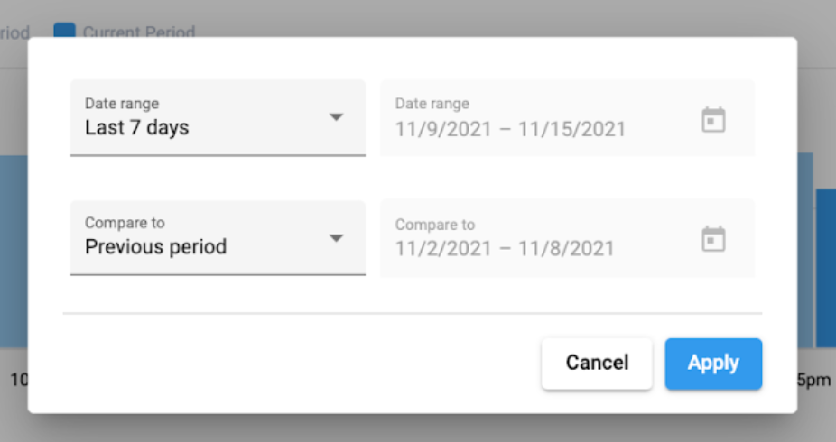Click the "Date range" label in the left dropdown
Screen dimensions: 836x442
click(x=122, y=104)
